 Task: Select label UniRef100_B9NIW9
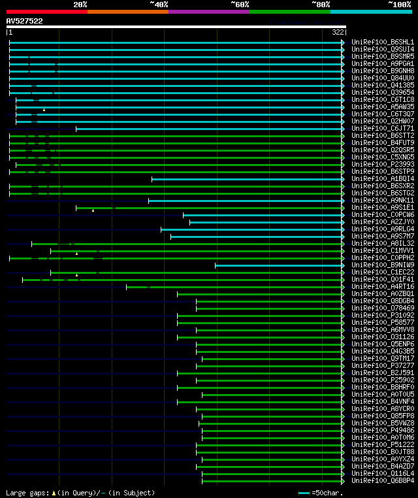pyautogui.click(x=383, y=265)
